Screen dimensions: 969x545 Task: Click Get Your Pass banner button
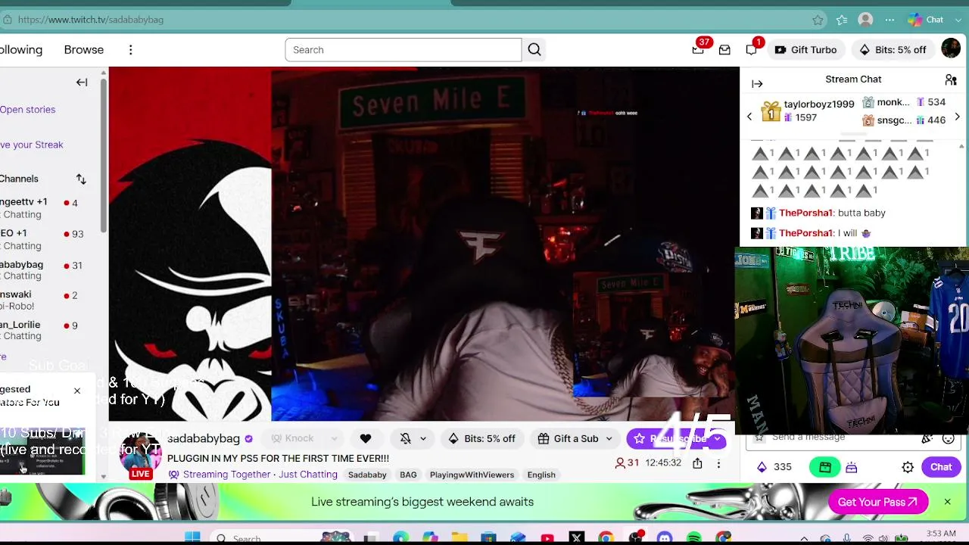click(x=878, y=502)
